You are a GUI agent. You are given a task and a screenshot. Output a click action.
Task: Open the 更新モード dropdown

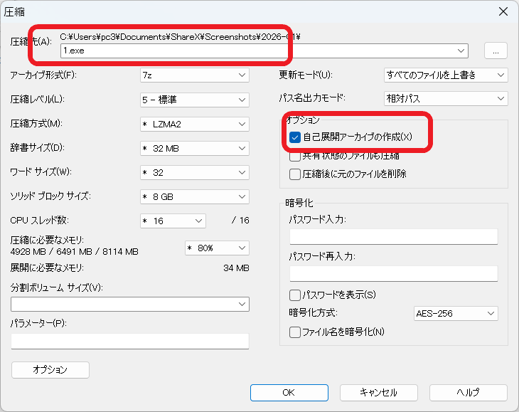[x=446, y=75]
